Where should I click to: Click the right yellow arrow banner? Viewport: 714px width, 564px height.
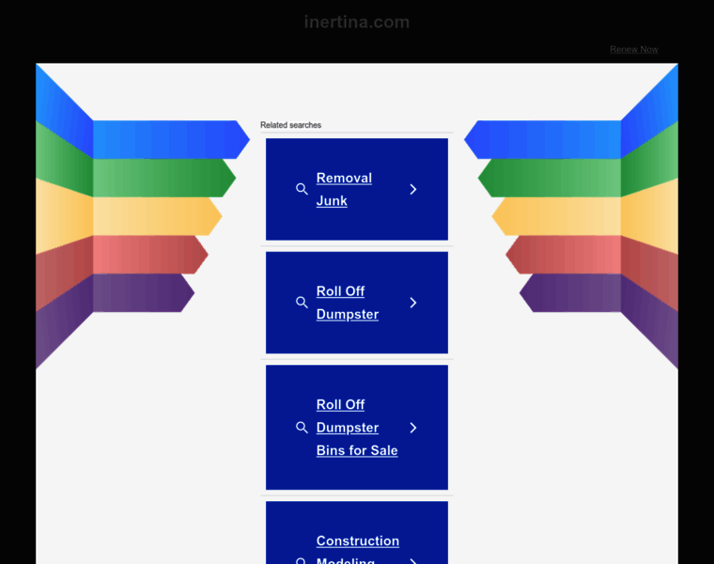(x=556, y=216)
